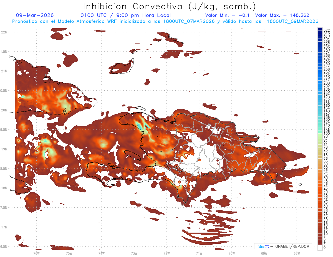
Task: Click the 21N latitude label
Action: tap(4, 71)
